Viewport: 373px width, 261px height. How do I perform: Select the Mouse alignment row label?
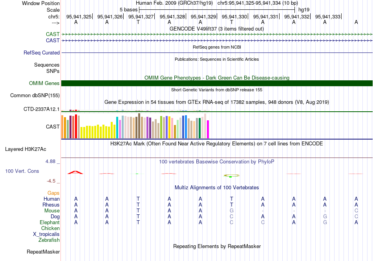[x=52, y=211]
